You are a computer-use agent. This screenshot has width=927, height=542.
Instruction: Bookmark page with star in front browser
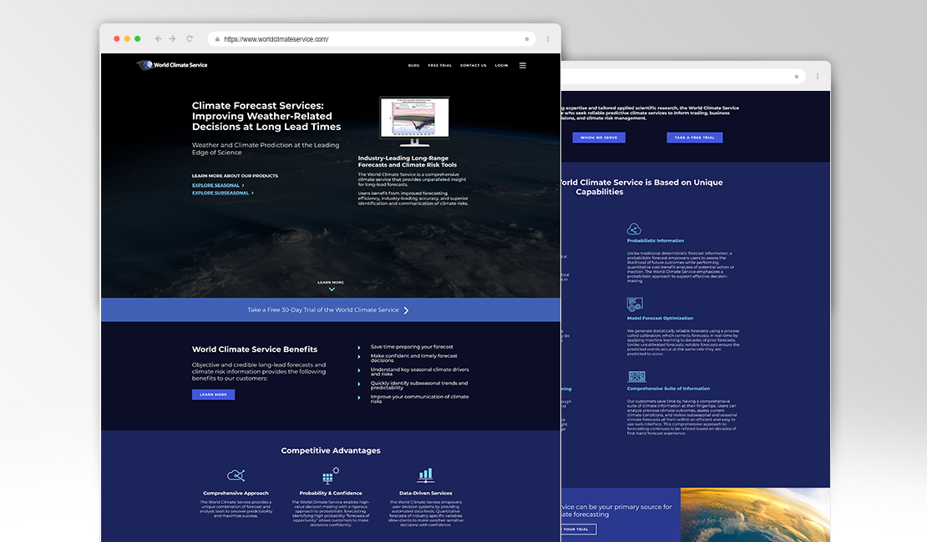point(527,39)
